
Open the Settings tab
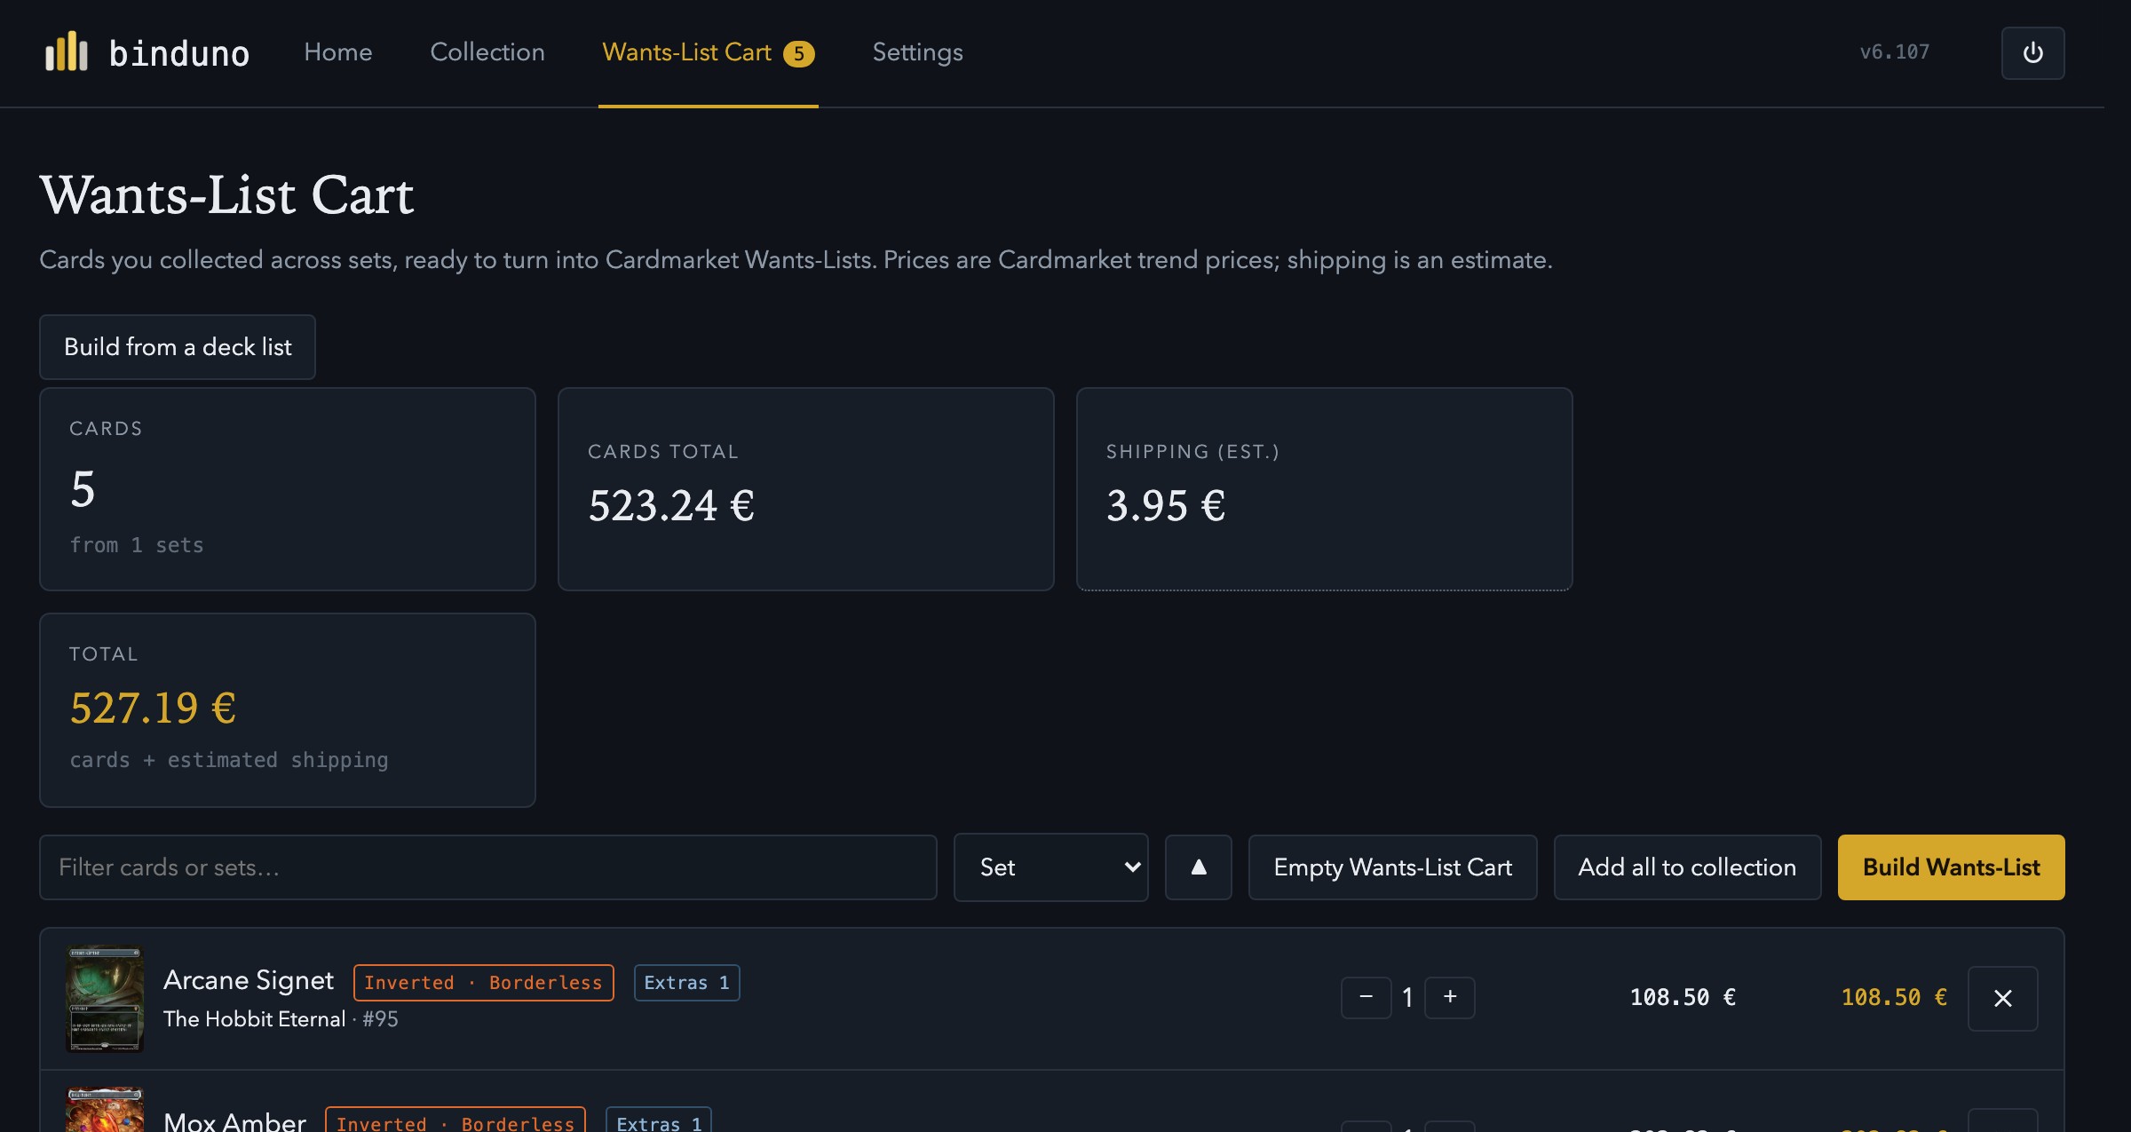[917, 52]
